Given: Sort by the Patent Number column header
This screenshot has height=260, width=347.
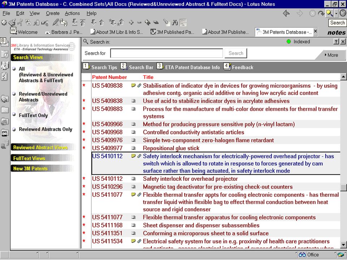Looking at the screenshot, I should (109, 77).
